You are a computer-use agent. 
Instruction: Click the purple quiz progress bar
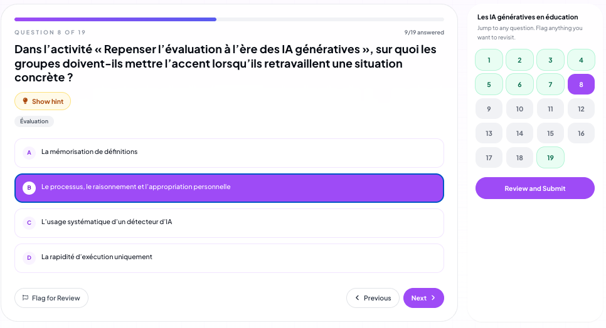click(x=115, y=19)
